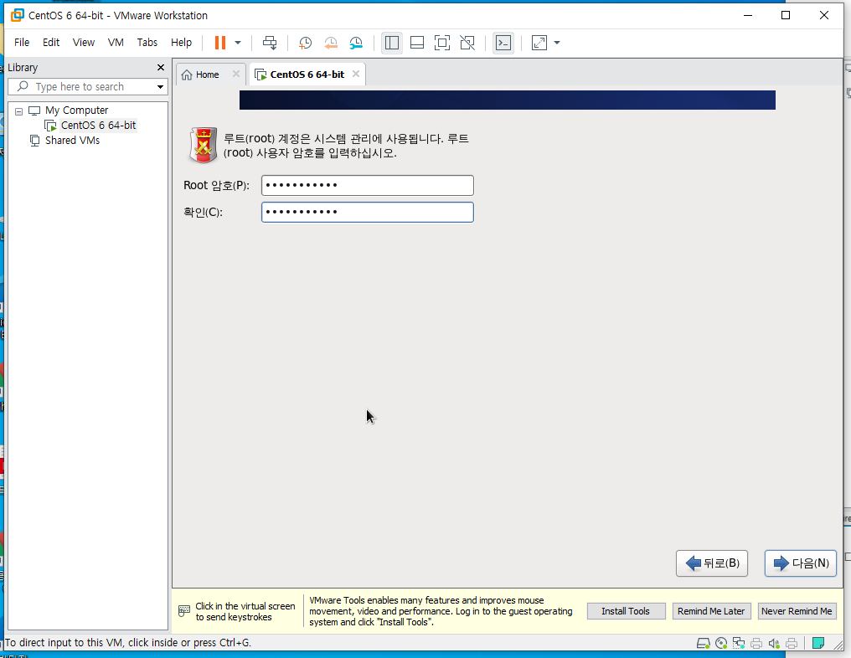
Task: Click the Remind Me Later button
Action: pyautogui.click(x=711, y=611)
